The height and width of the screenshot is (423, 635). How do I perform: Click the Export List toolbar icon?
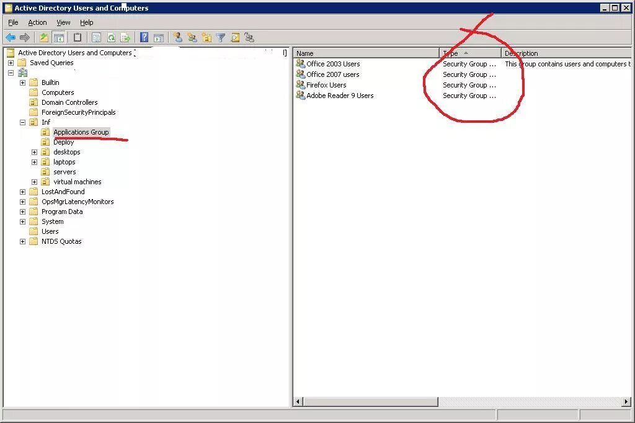tap(125, 38)
